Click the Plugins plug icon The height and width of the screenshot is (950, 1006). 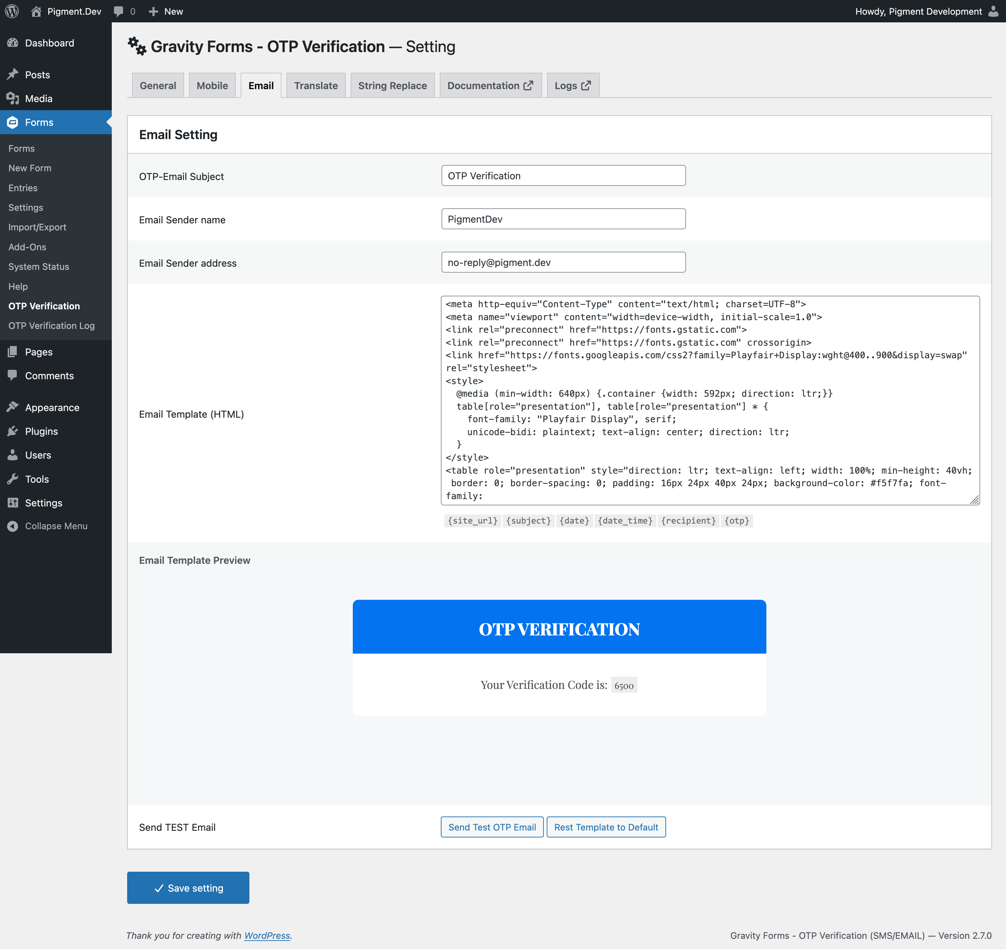tap(13, 431)
